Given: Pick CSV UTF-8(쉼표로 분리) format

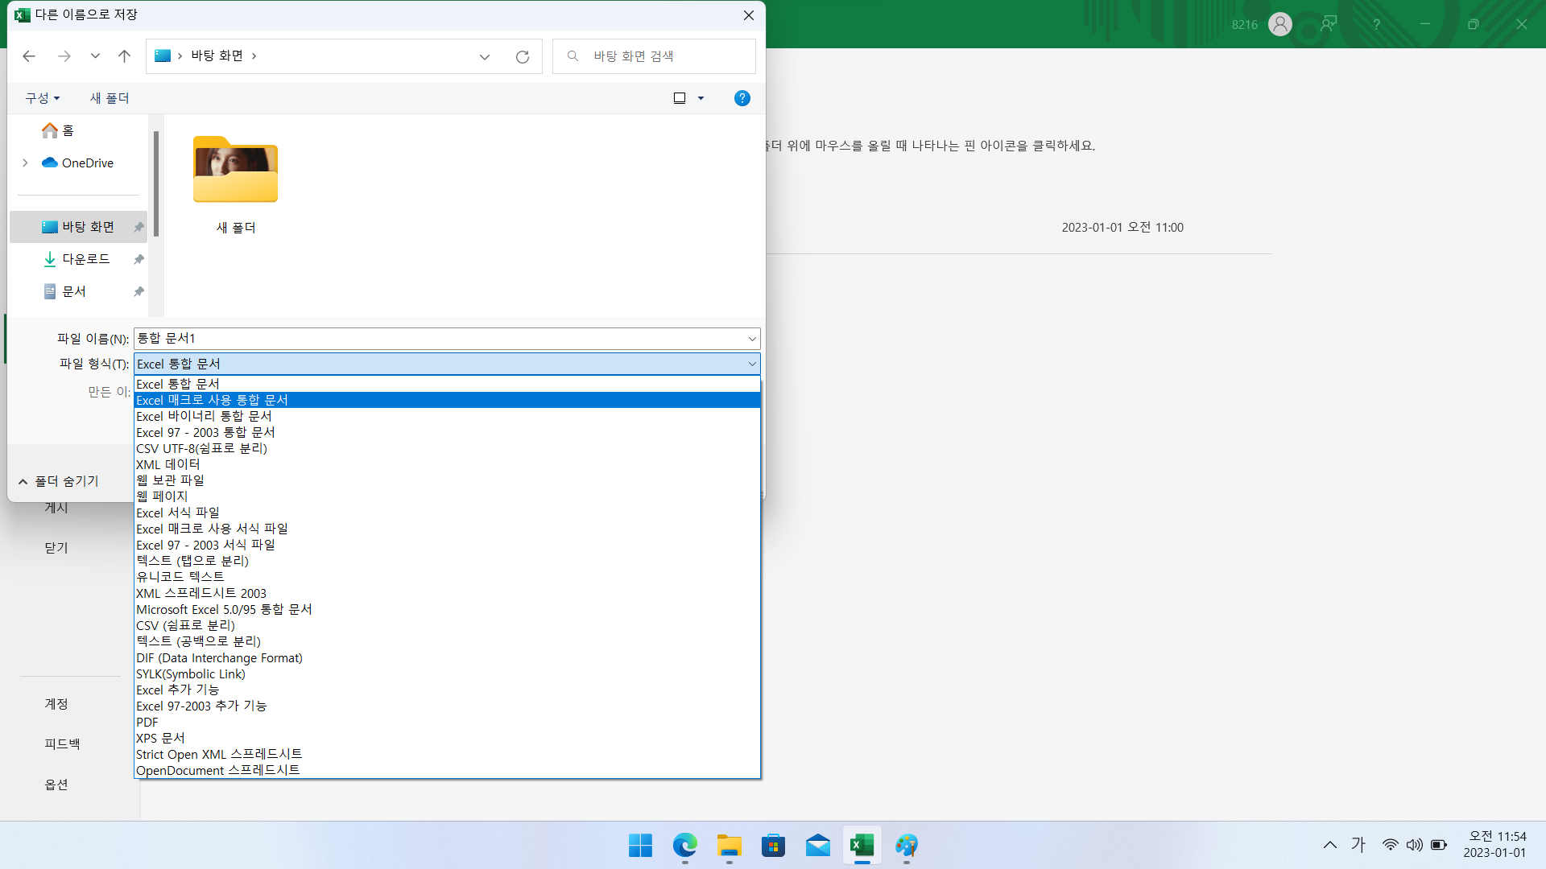Looking at the screenshot, I should [201, 448].
